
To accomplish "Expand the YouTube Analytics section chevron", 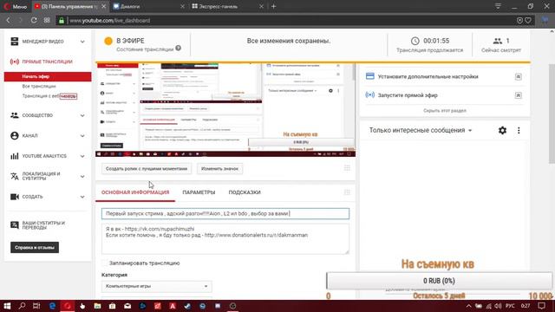I will (82, 156).
